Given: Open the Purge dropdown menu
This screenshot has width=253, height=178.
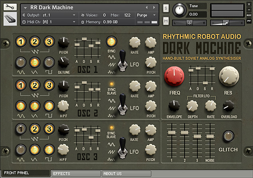Looking at the screenshot, I should (x=146, y=15).
